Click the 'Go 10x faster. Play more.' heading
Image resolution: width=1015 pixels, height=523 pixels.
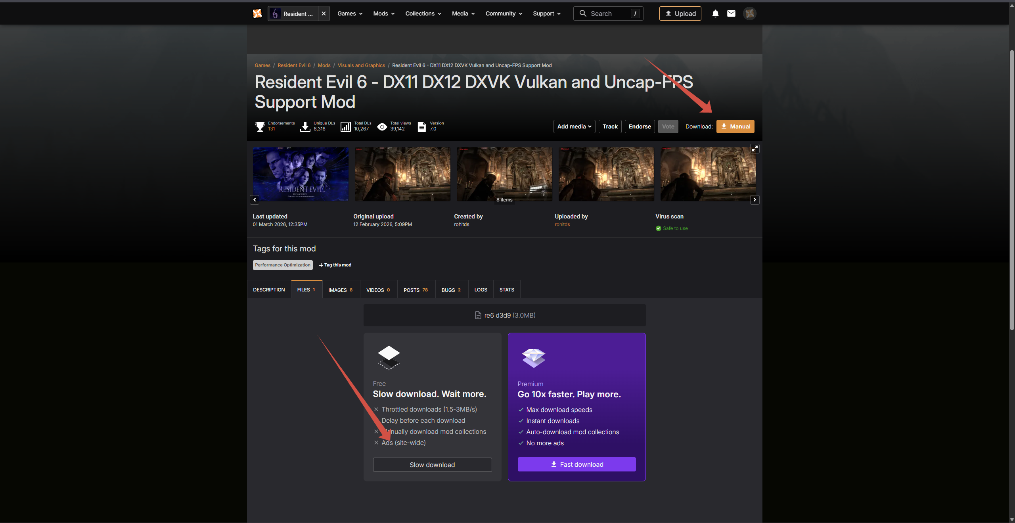tap(569, 394)
